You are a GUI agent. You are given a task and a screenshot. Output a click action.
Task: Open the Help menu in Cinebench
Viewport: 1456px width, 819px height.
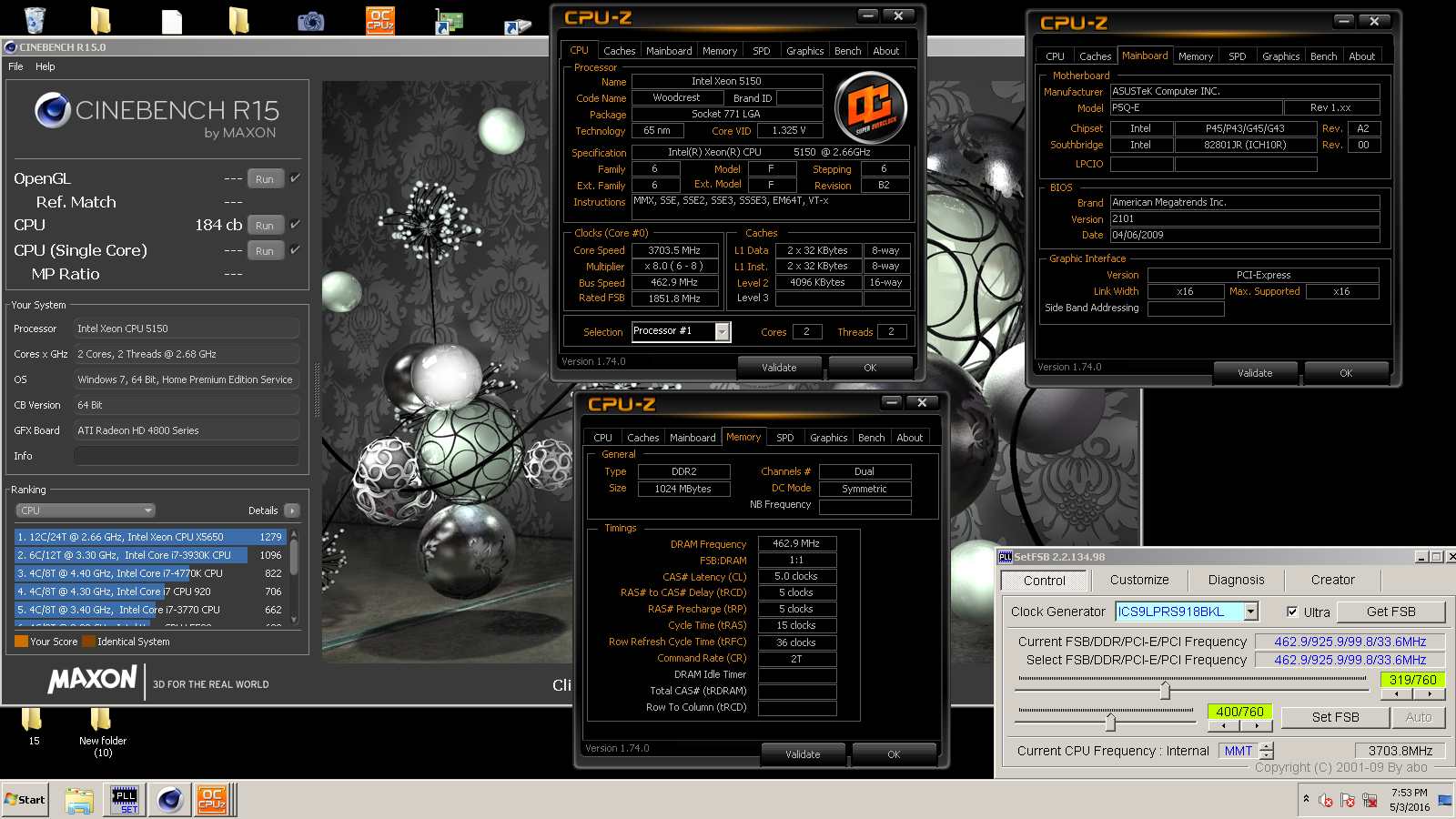[45, 66]
